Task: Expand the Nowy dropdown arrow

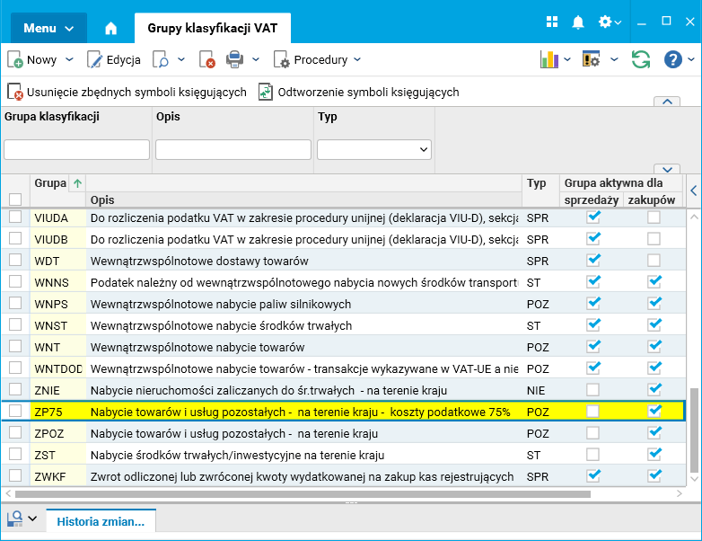Action: coord(69,60)
